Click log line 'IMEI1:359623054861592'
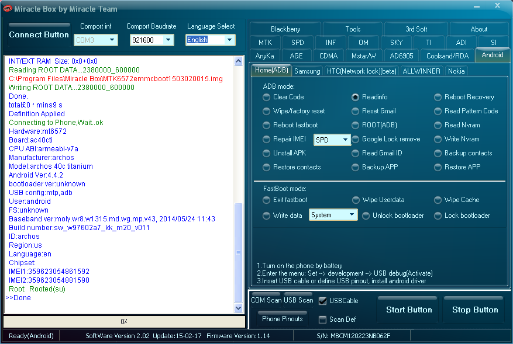Image resolution: width=513 pixels, height=344 pixels. coord(49,272)
